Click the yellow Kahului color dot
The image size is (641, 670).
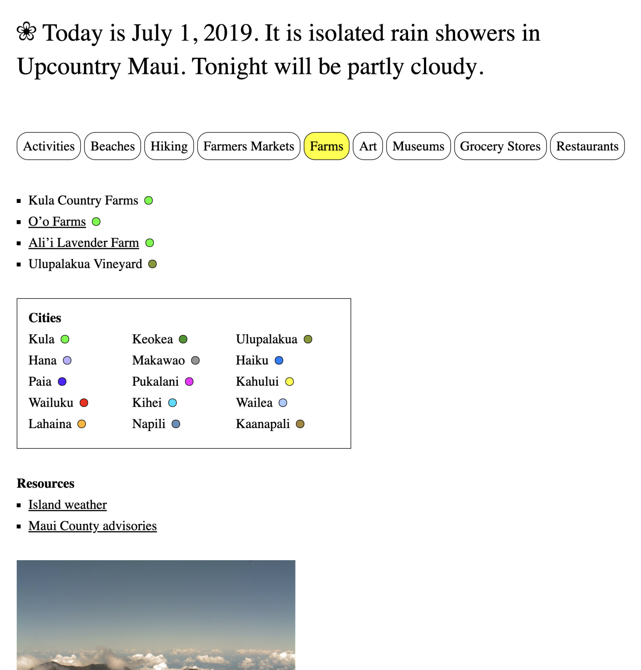(290, 382)
